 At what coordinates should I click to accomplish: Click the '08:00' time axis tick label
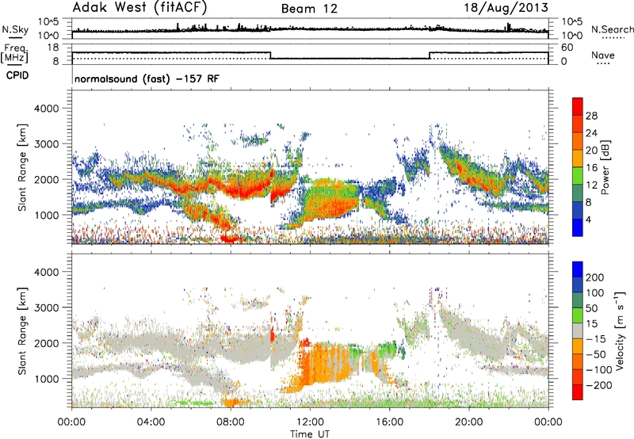point(231,422)
